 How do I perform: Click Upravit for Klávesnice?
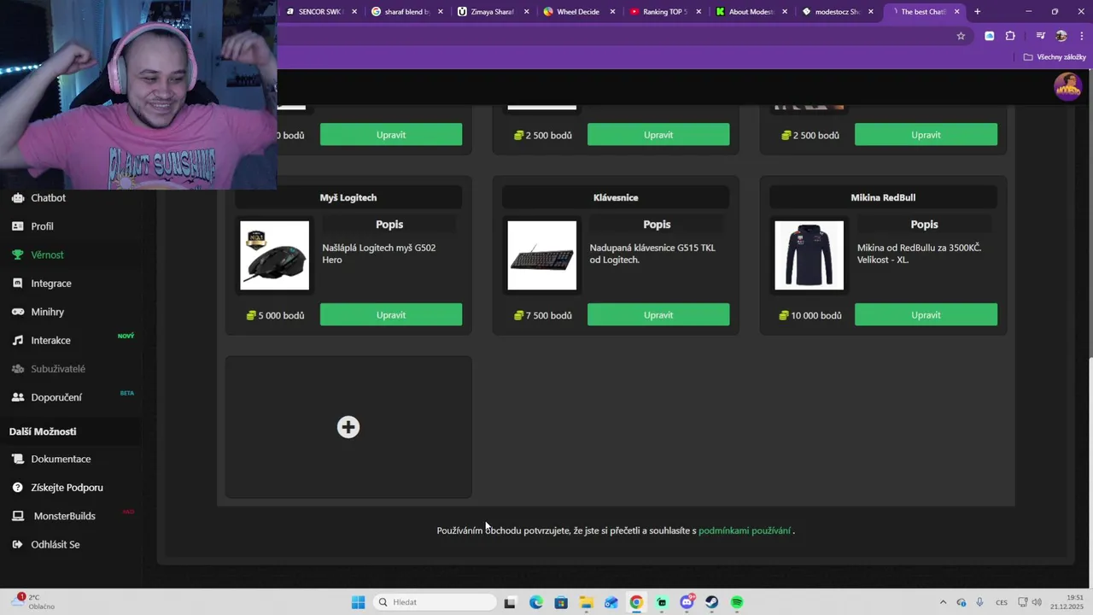(658, 315)
